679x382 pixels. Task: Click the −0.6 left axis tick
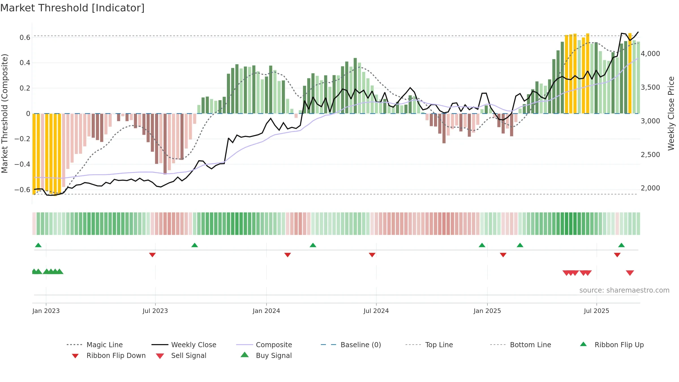(x=22, y=190)
